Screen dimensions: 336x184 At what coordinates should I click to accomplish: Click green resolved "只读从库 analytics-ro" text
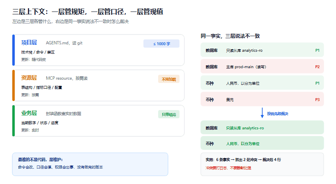245,128
